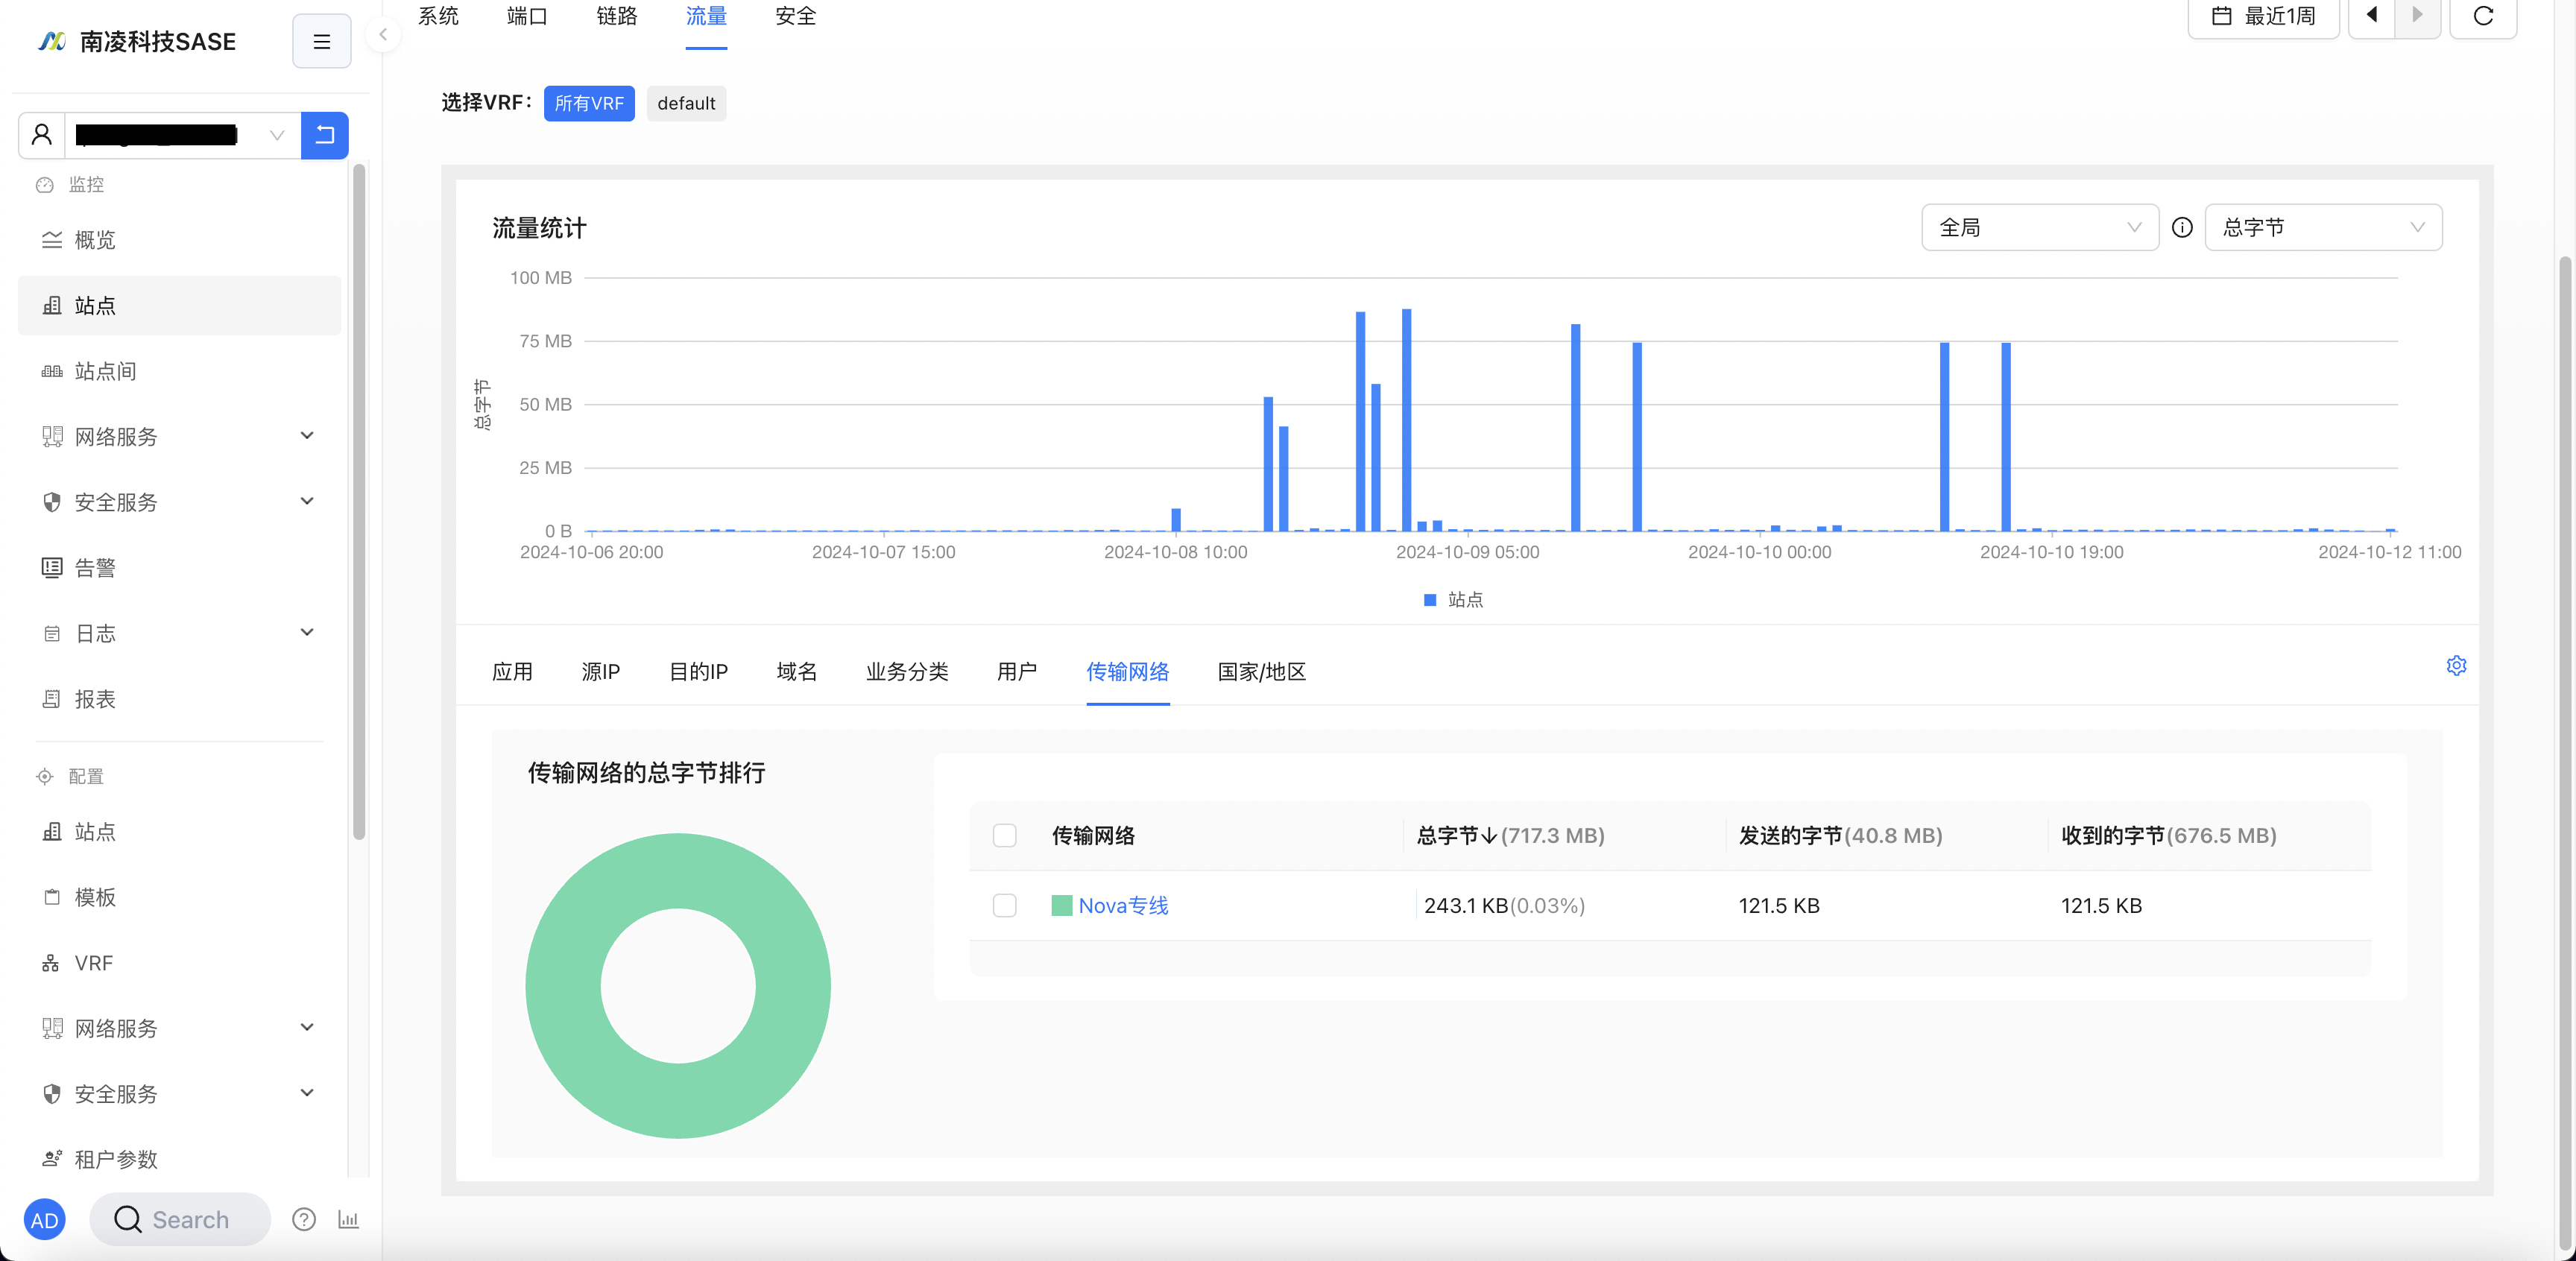Expand monitoring 安全服务 menu
2576x1261 pixels.
[180, 502]
